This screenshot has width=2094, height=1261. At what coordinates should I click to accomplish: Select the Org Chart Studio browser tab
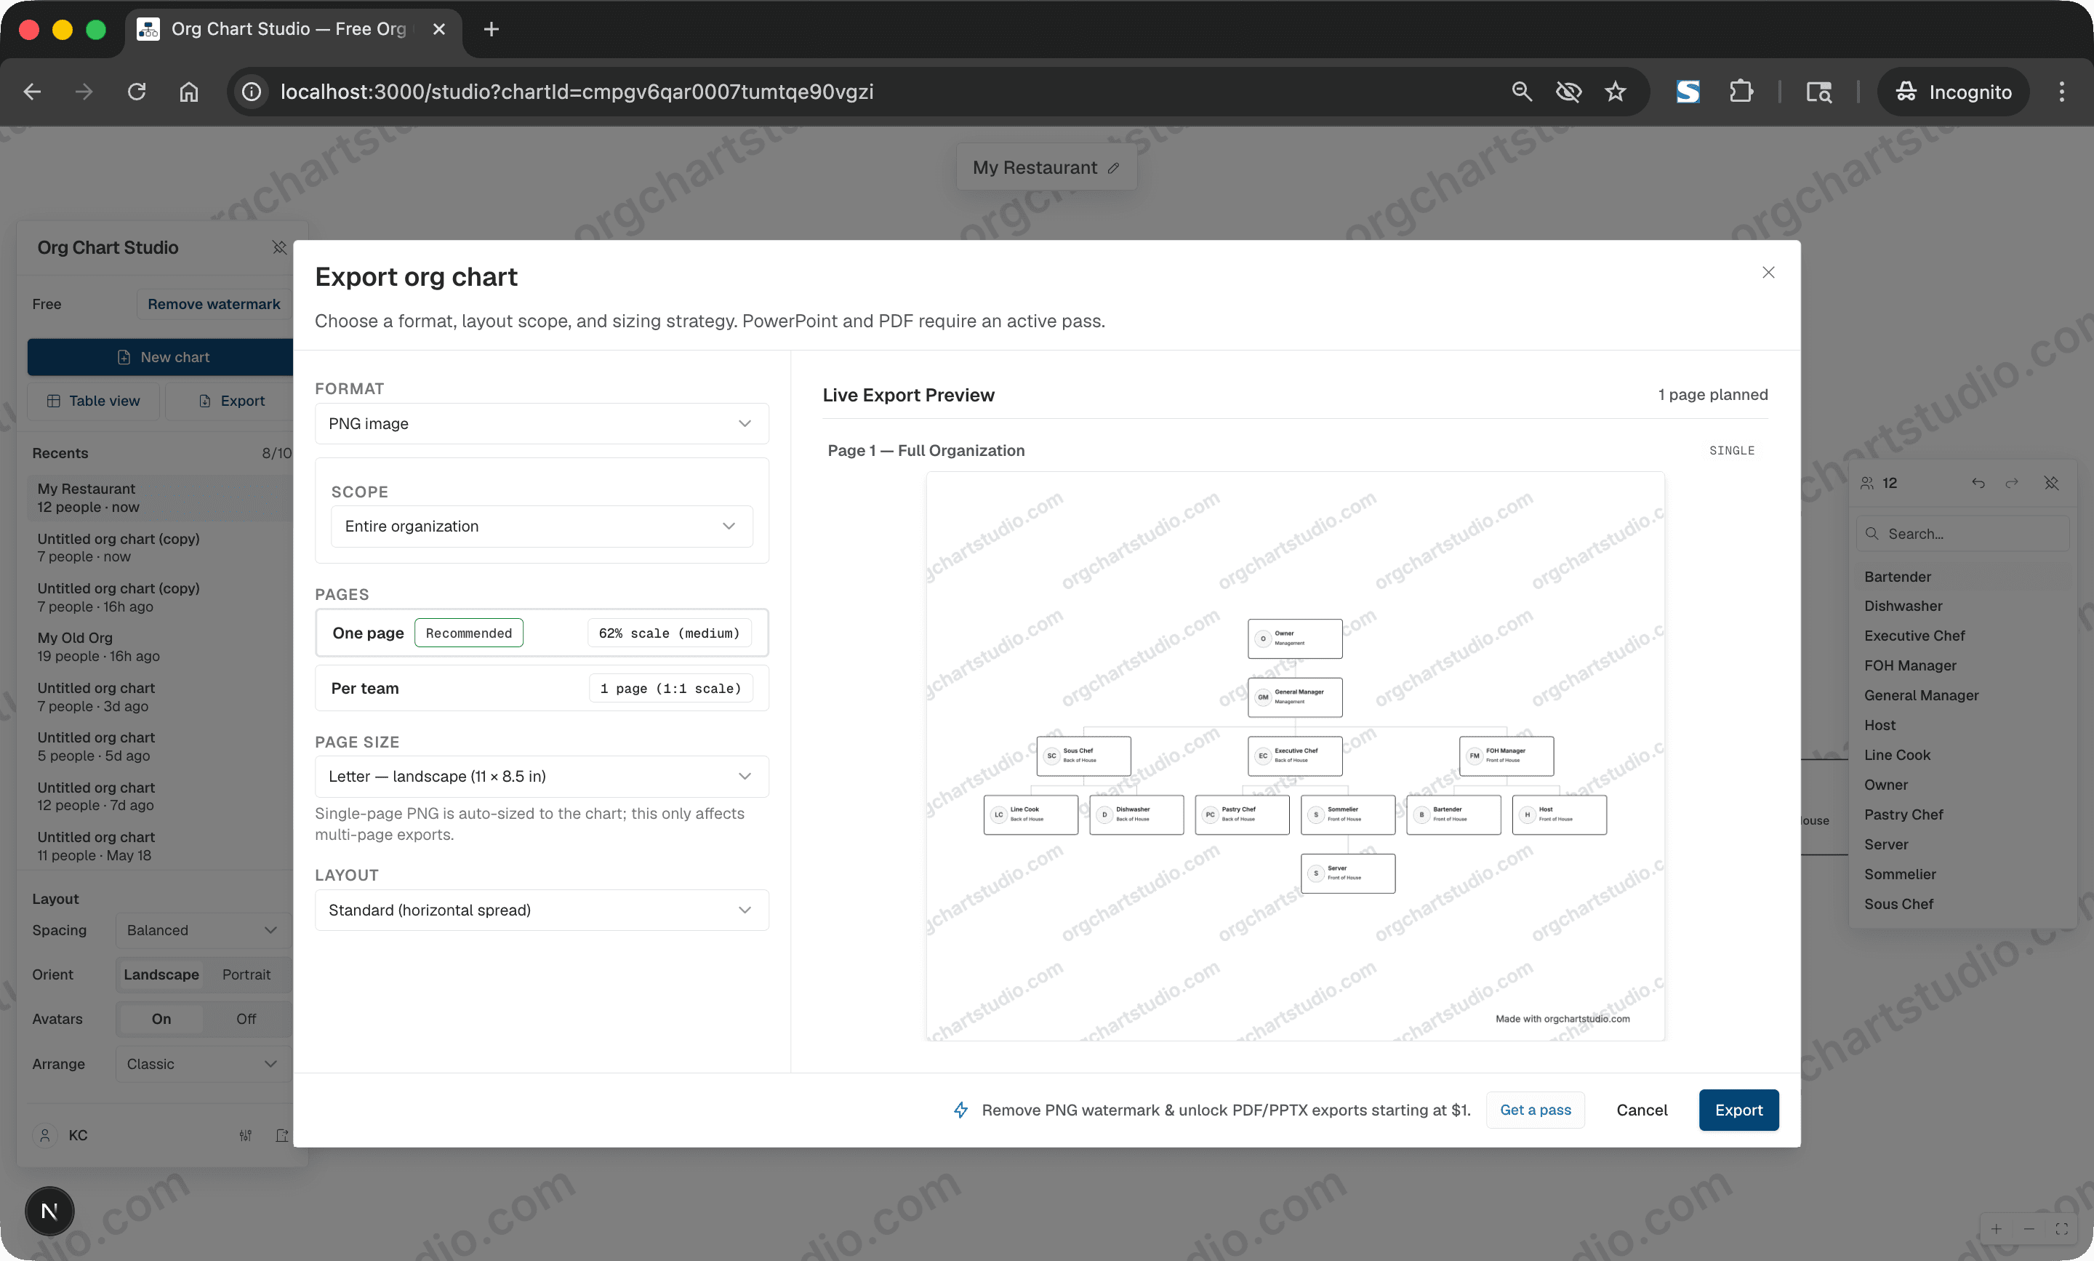pos(293,30)
